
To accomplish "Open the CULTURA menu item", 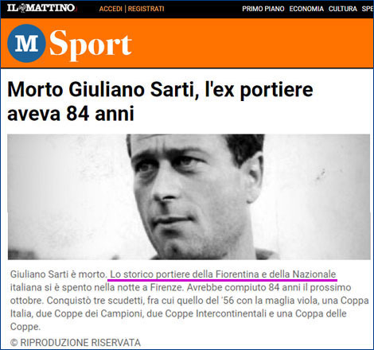I will tap(343, 9).
